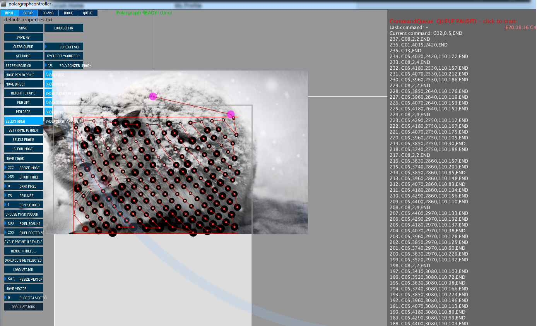The width and height of the screenshot is (537, 326).
Task: Open the SETUP tab
Action: click(28, 13)
